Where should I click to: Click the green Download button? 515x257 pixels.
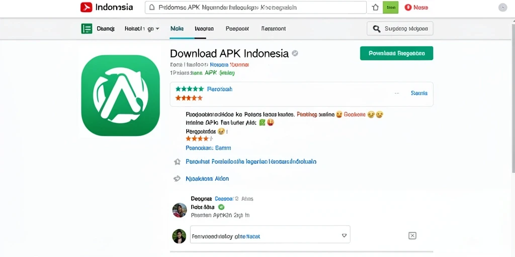tap(396, 53)
